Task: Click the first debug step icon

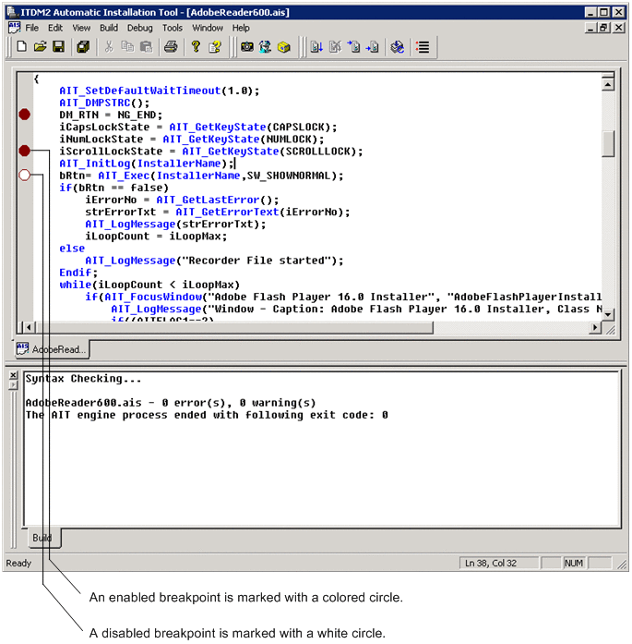Action: click(316, 47)
